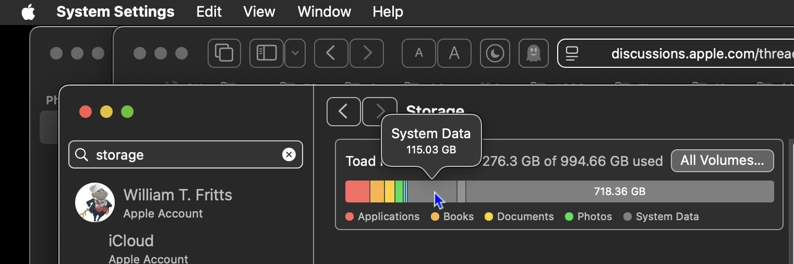Open the Apple menu
Image resolution: width=794 pixels, height=264 pixels.
click(x=28, y=12)
